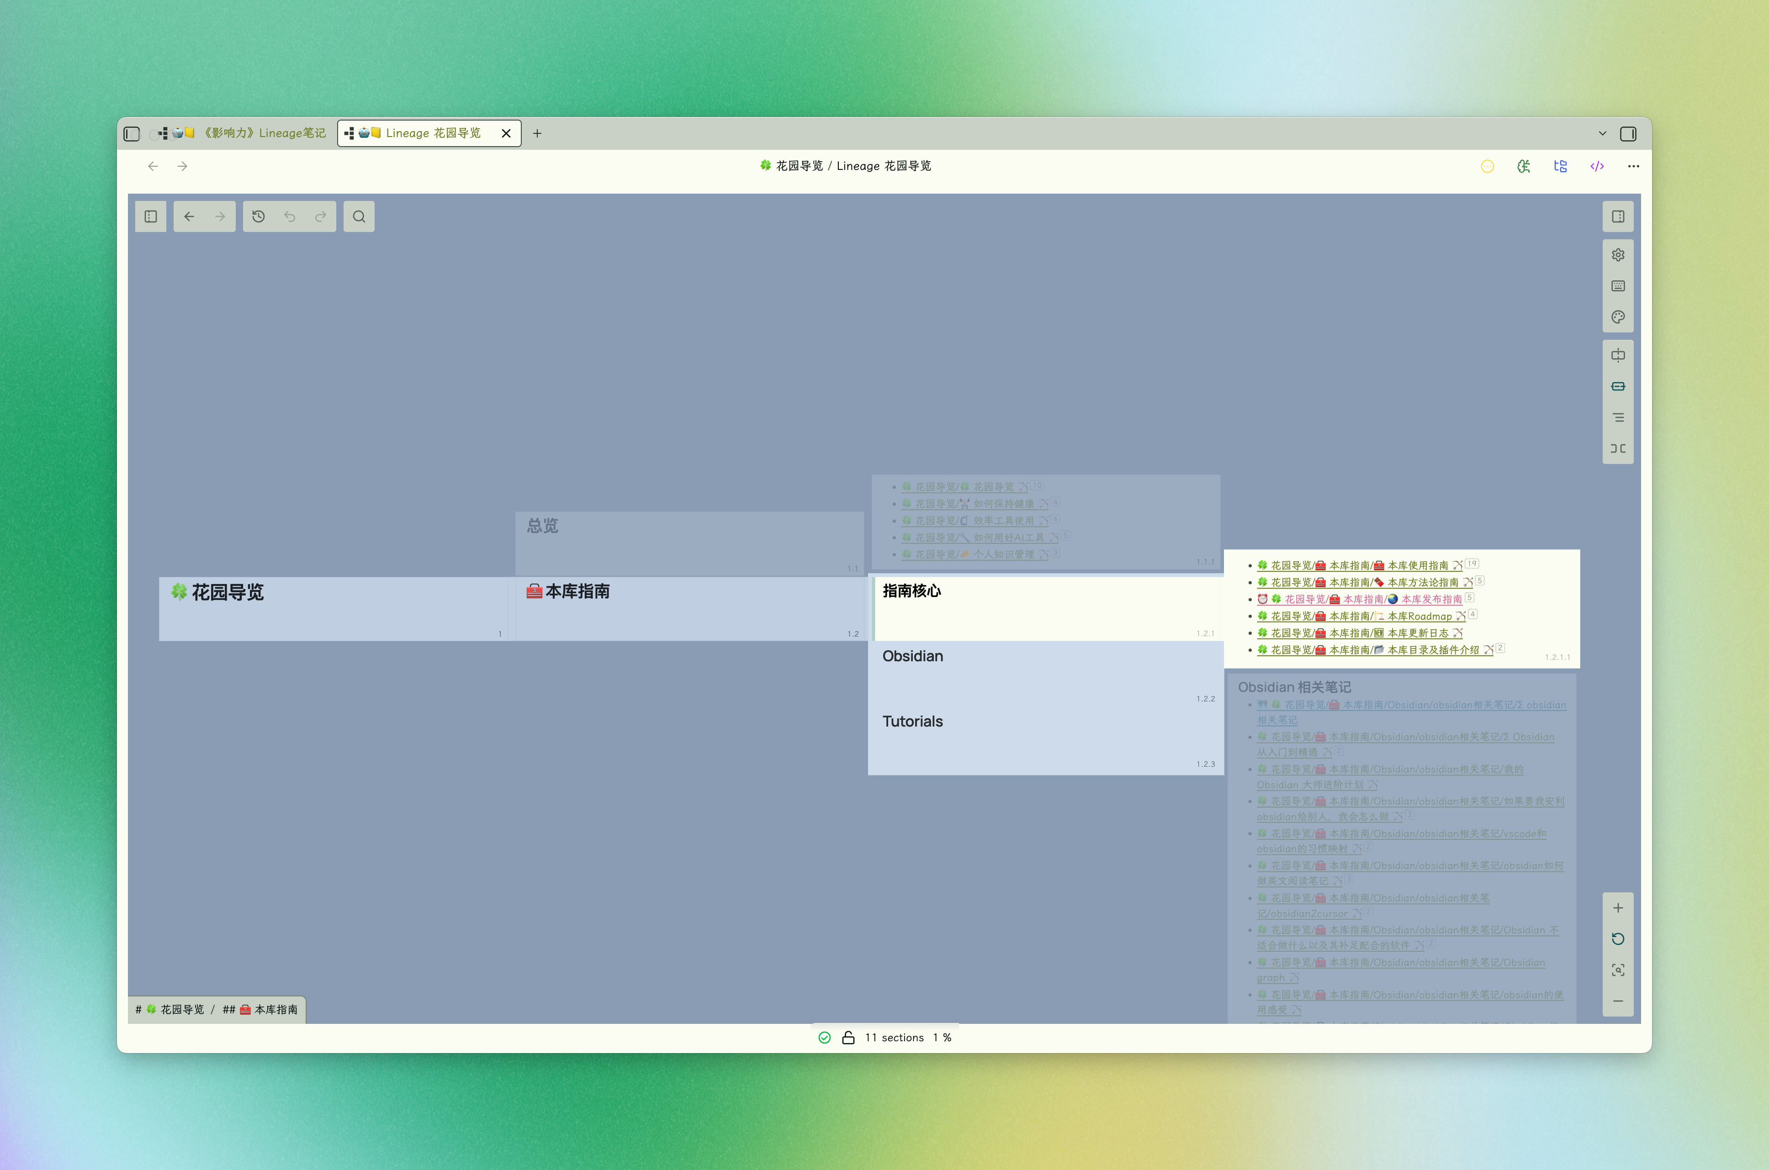Click the yellow smiley icon in header
This screenshot has width=1769, height=1170.
click(x=1487, y=166)
